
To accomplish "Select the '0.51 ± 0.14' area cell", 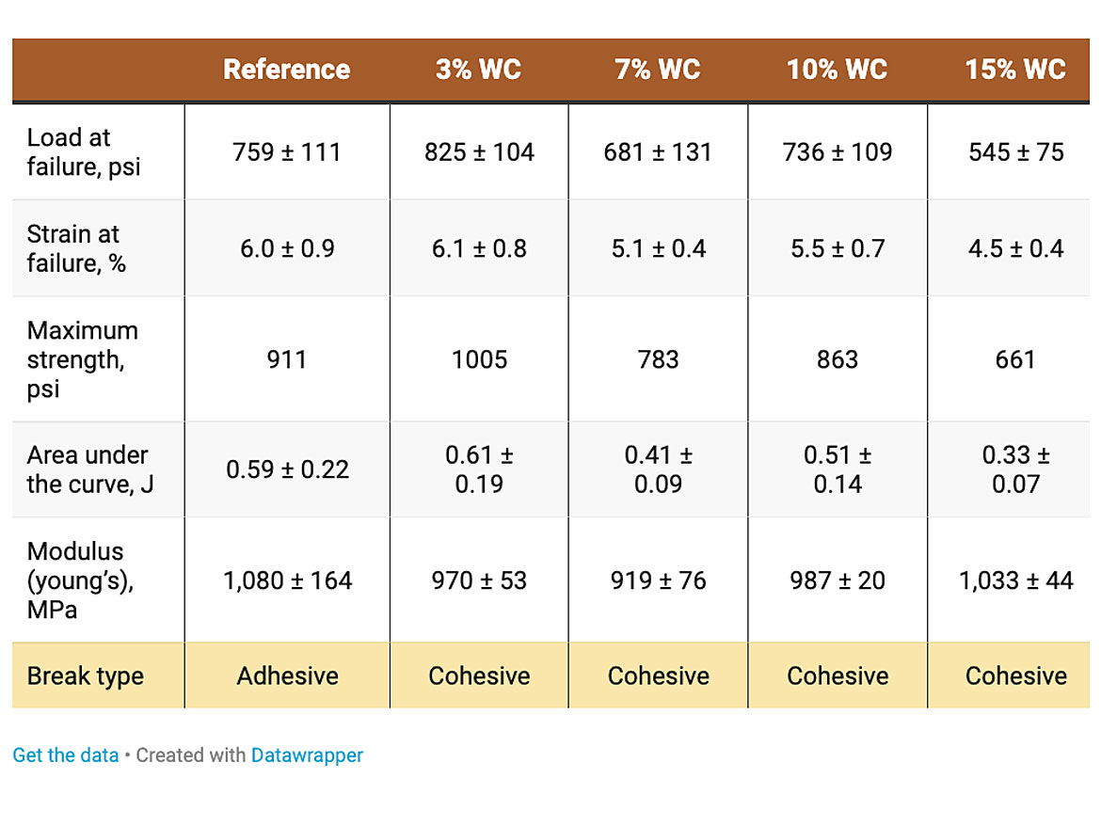I will 838,469.
